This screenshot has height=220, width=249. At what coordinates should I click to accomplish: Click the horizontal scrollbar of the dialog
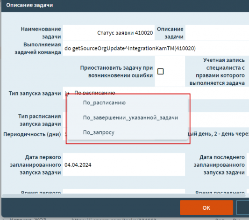124,195
